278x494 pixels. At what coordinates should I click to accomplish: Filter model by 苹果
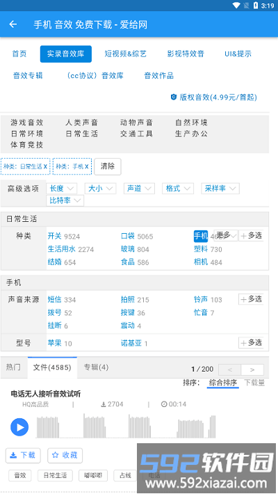pyautogui.click(x=54, y=343)
